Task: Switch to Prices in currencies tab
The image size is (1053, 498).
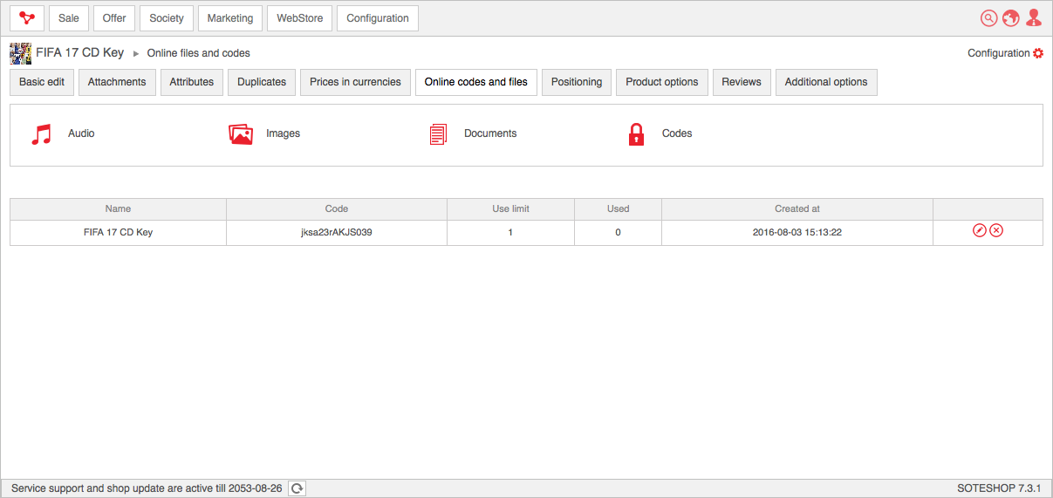Action: pos(355,82)
